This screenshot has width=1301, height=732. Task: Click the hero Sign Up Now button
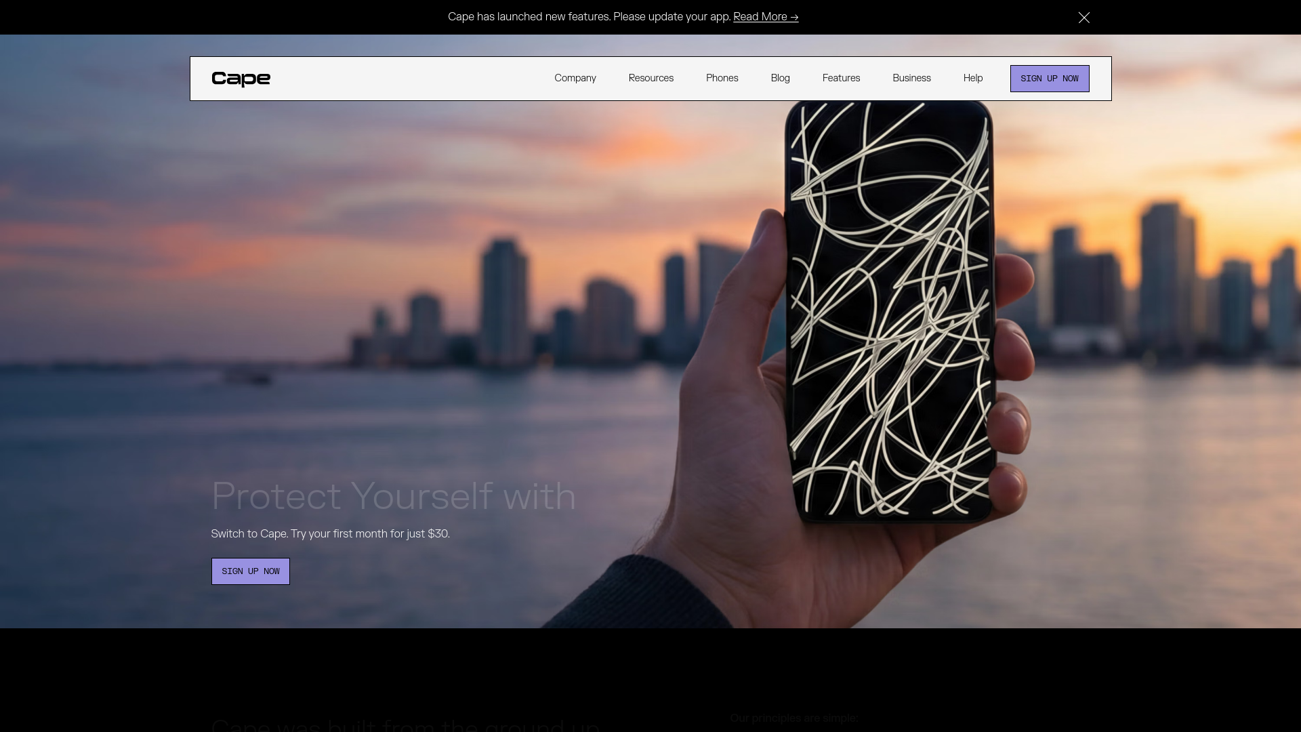click(251, 571)
